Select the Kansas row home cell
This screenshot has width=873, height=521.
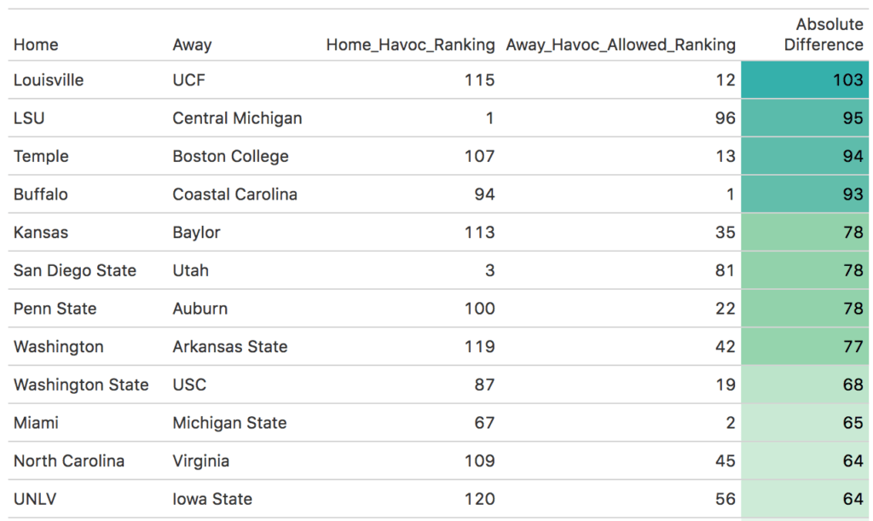41,232
